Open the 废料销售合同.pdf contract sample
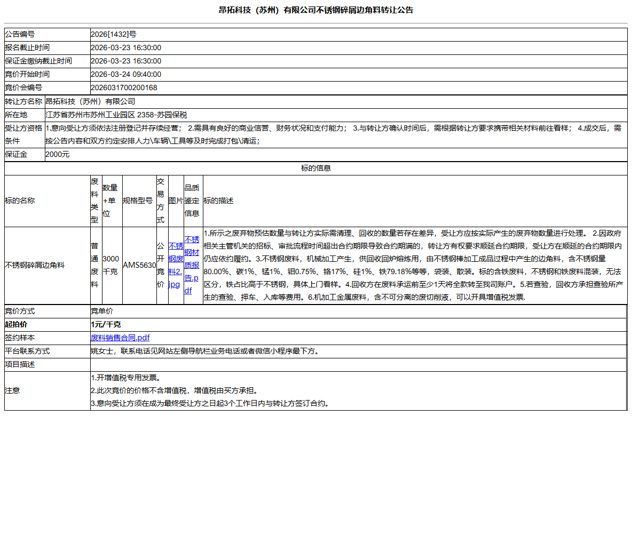This screenshot has width=632, height=536. pyautogui.click(x=120, y=338)
